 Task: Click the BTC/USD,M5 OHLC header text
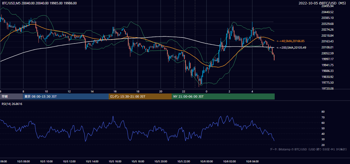click(39, 3)
